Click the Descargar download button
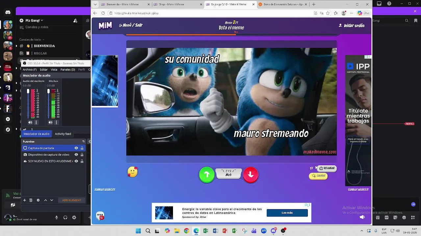Viewport: 421px width, 236px height. point(327,168)
